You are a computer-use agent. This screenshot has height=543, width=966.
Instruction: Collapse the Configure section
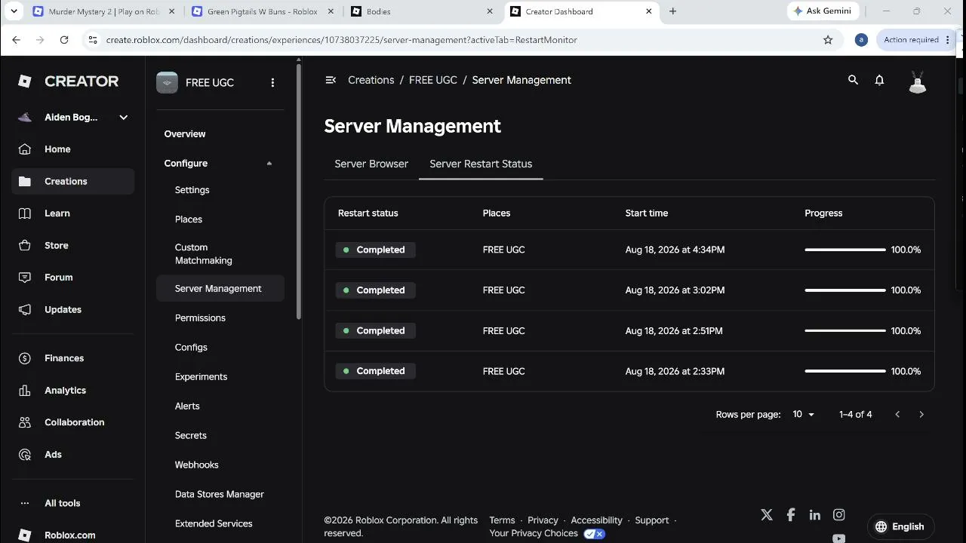click(269, 163)
